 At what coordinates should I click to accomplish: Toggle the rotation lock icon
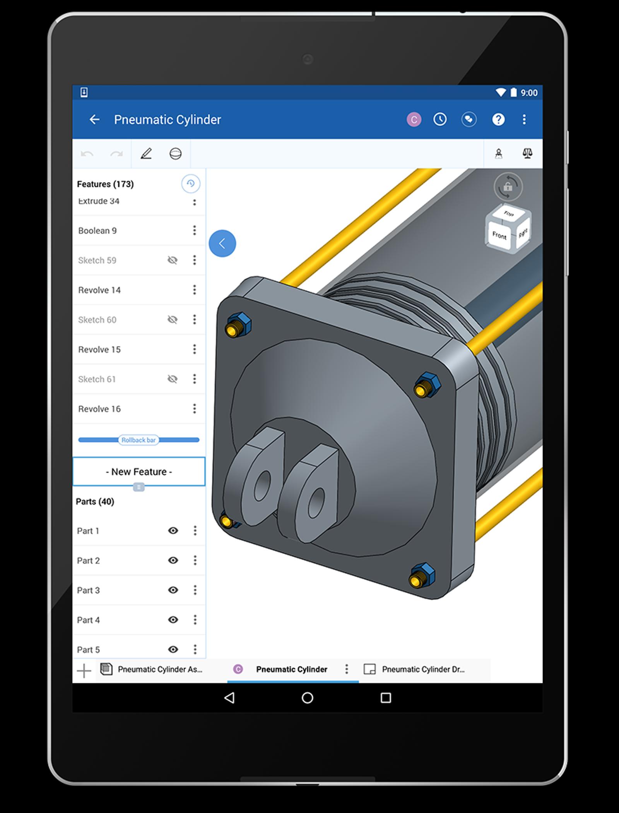pyautogui.click(x=508, y=187)
